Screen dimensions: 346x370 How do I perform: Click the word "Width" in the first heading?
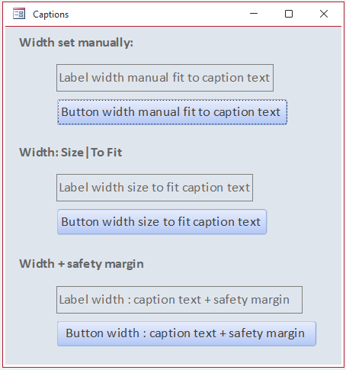(x=37, y=43)
